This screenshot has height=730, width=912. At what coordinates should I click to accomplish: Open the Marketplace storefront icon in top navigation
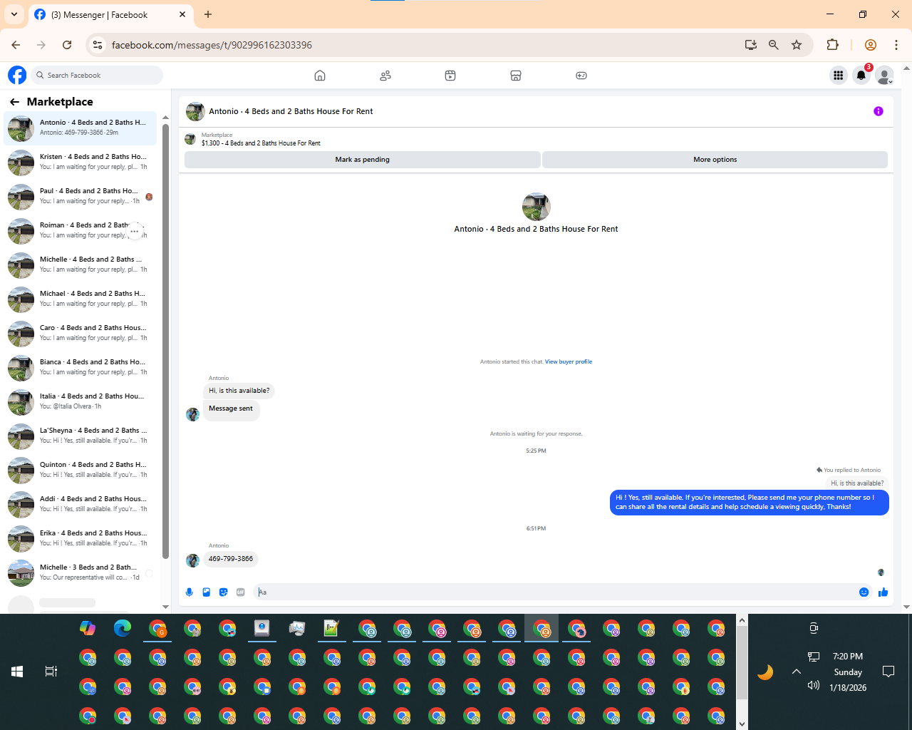(x=516, y=76)
